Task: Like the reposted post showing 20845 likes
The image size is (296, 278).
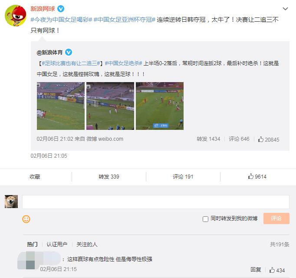Action: click(268, 139)
